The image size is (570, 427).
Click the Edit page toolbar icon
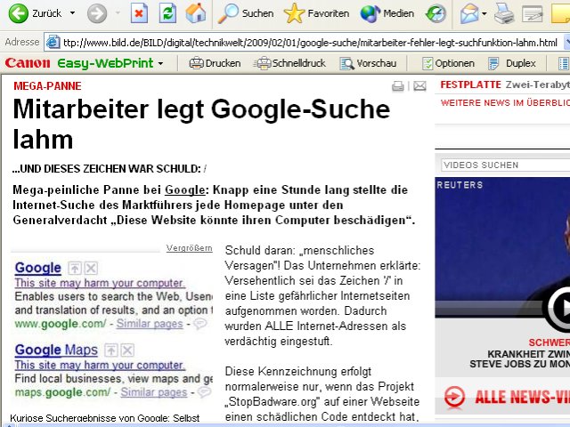533,14
